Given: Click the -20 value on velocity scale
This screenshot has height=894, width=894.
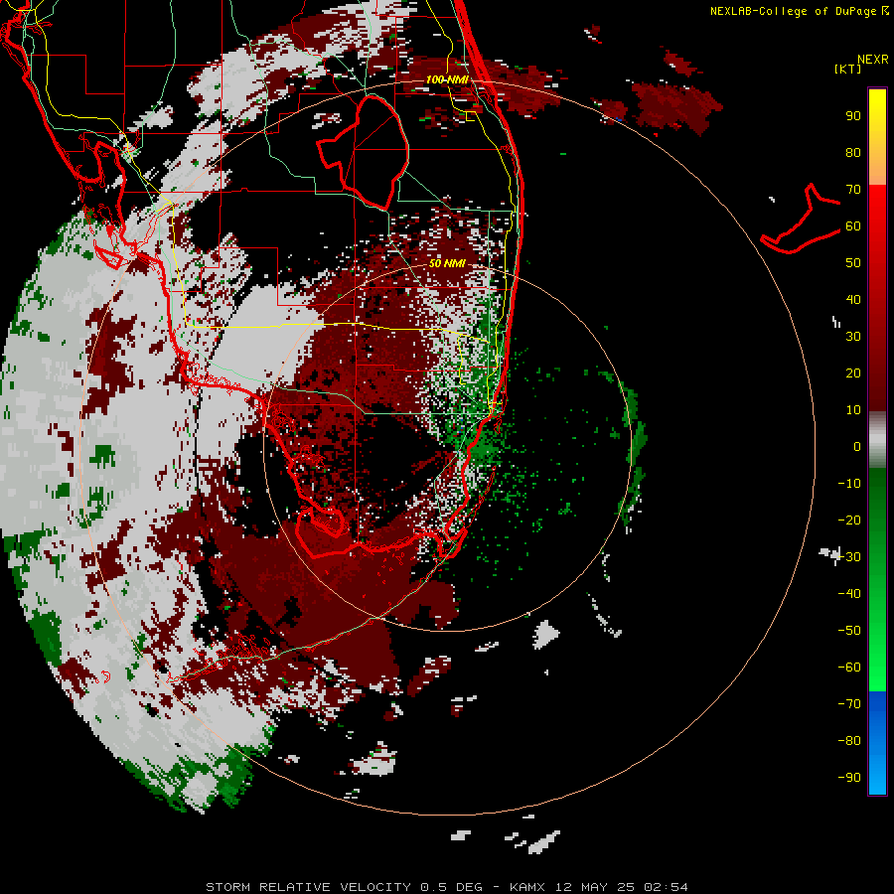Looking at the screenshot, I should 849,520.
